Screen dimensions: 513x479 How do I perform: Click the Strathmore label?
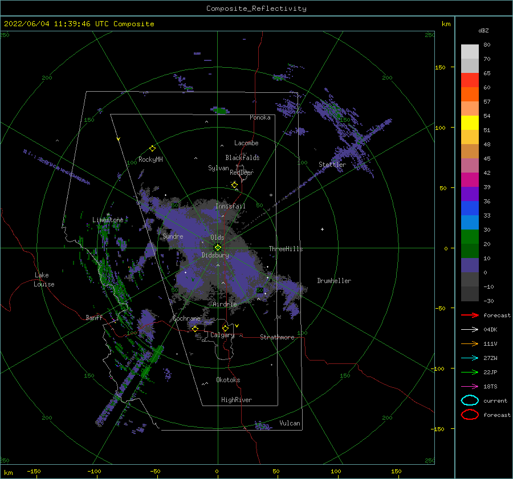click(277, 337)
